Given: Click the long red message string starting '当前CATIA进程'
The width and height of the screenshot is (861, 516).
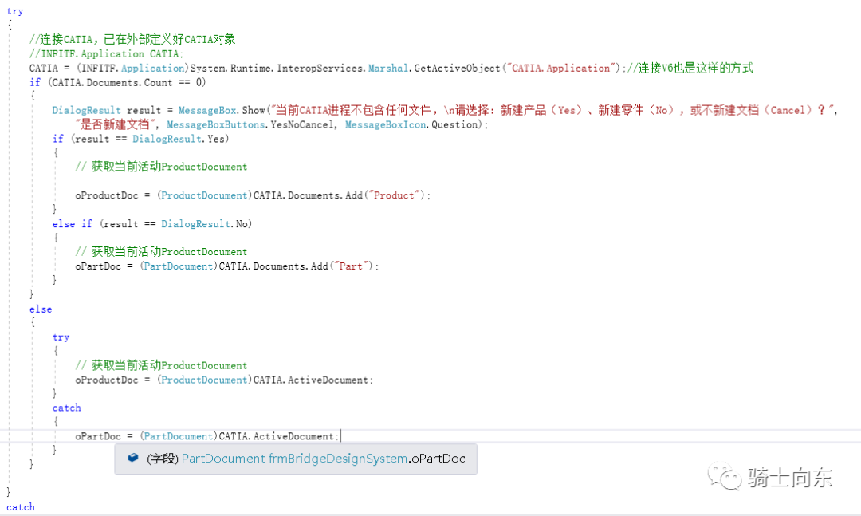Looking at the screenshot, I should (553, 110).
